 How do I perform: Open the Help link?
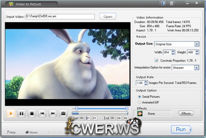pos(11,132)
